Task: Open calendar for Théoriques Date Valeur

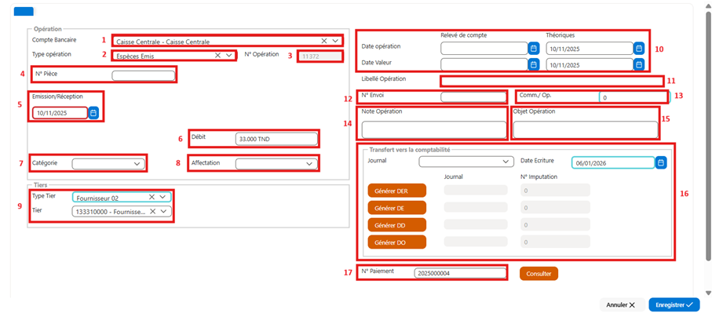Action: [x=639, y=65]
